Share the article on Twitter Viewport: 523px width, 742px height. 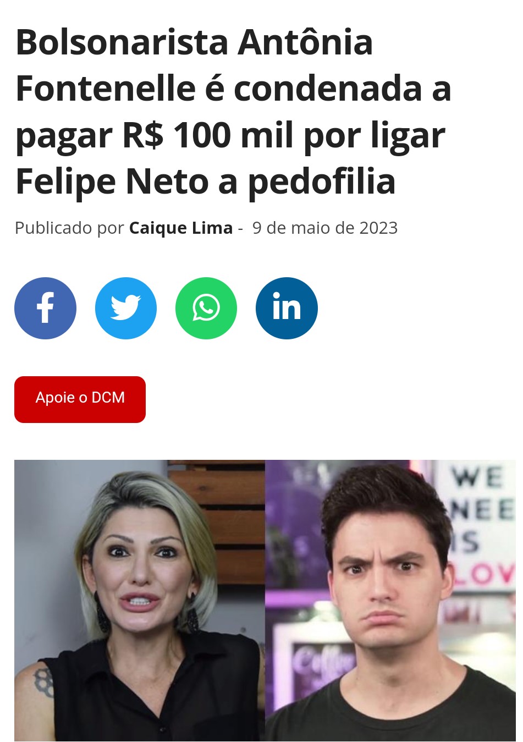(x=126, y=308)
